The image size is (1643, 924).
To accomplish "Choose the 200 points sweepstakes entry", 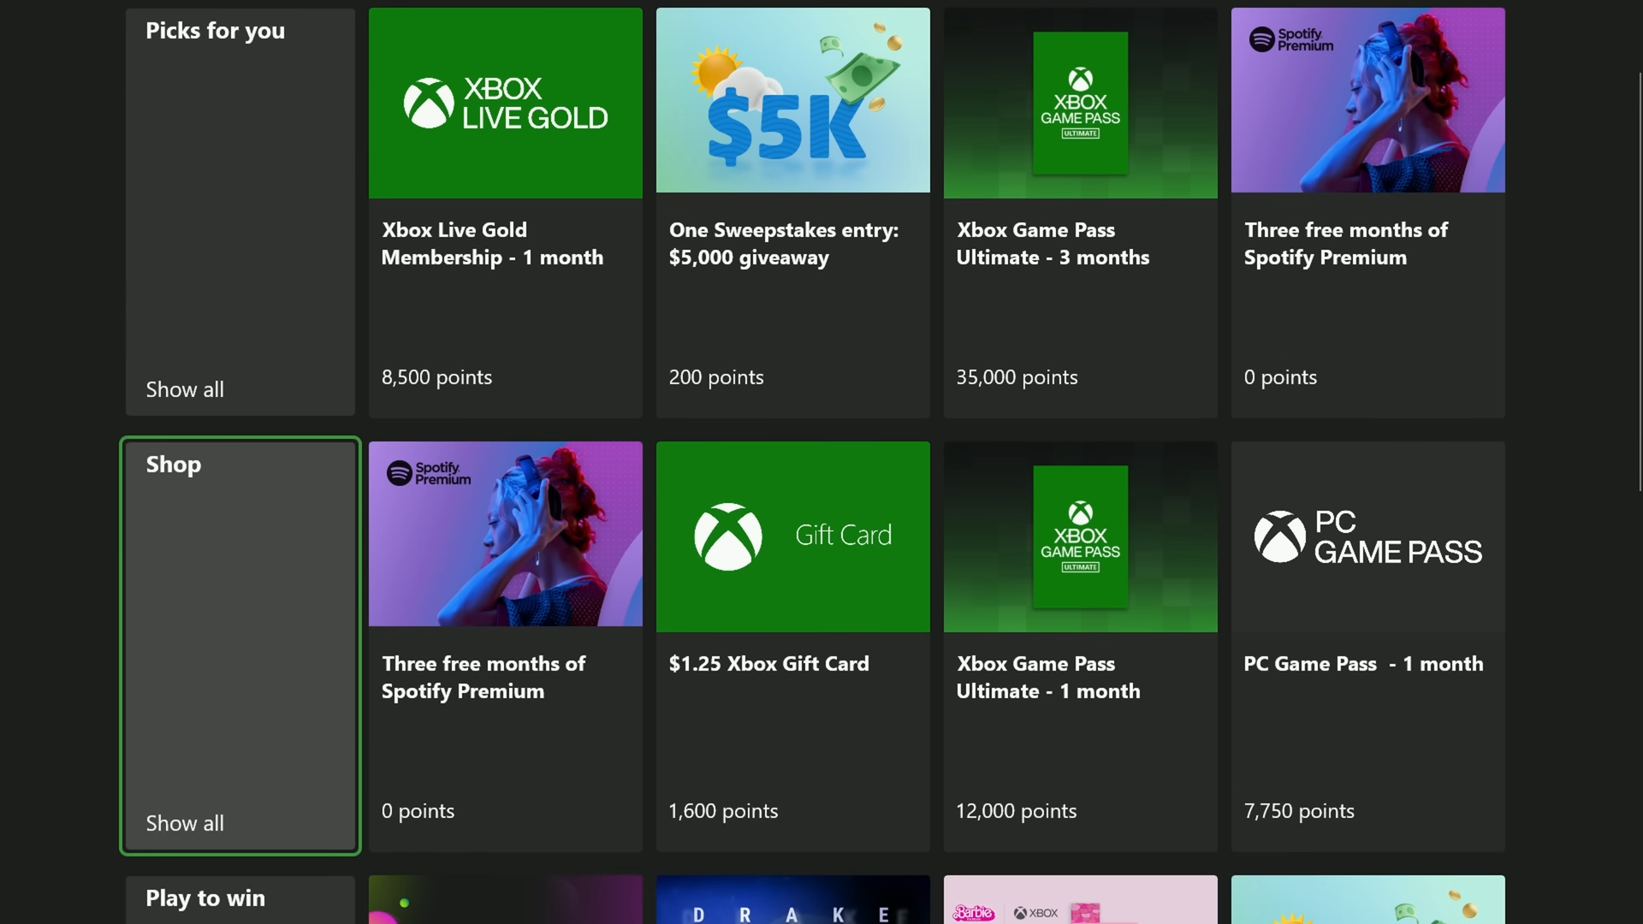I will [716, 377].
